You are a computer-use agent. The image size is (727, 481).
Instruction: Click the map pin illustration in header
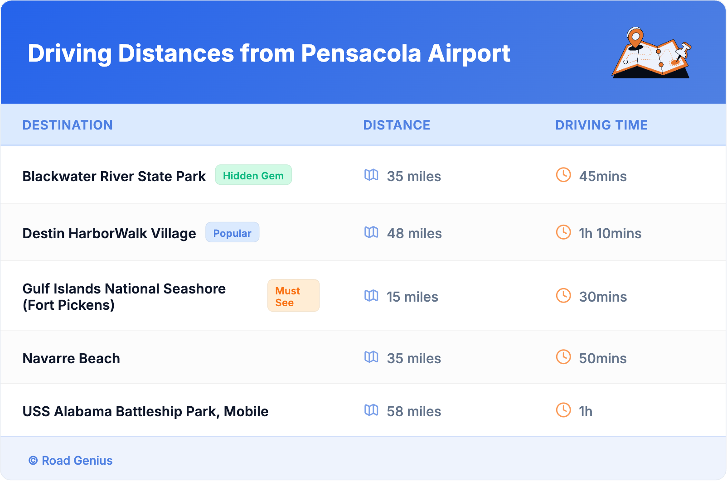click(x=652, y=53)
